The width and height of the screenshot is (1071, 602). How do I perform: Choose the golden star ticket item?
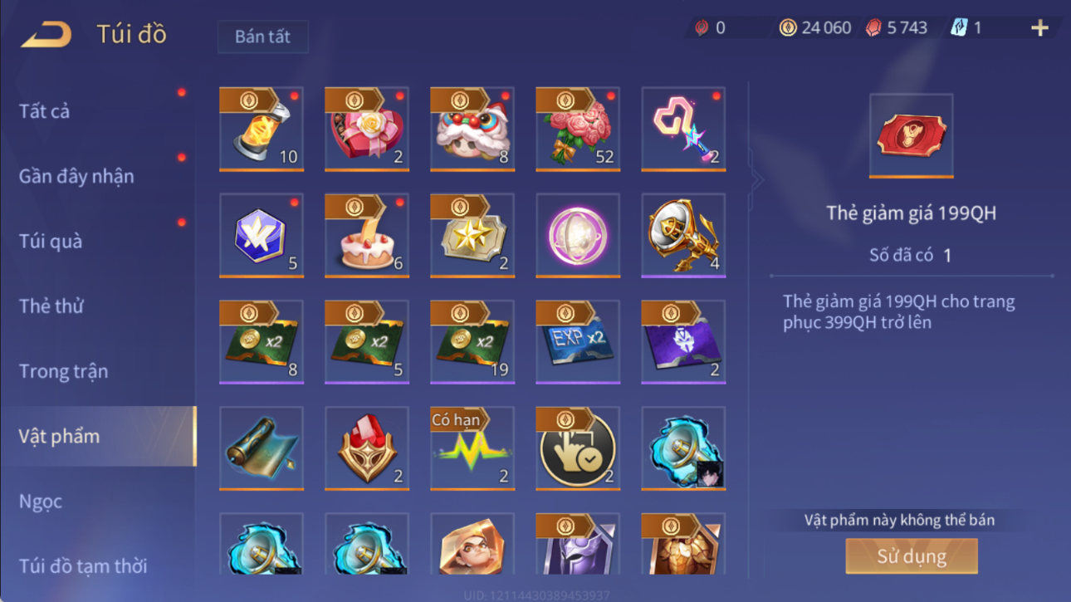click(x=472, y=236)
